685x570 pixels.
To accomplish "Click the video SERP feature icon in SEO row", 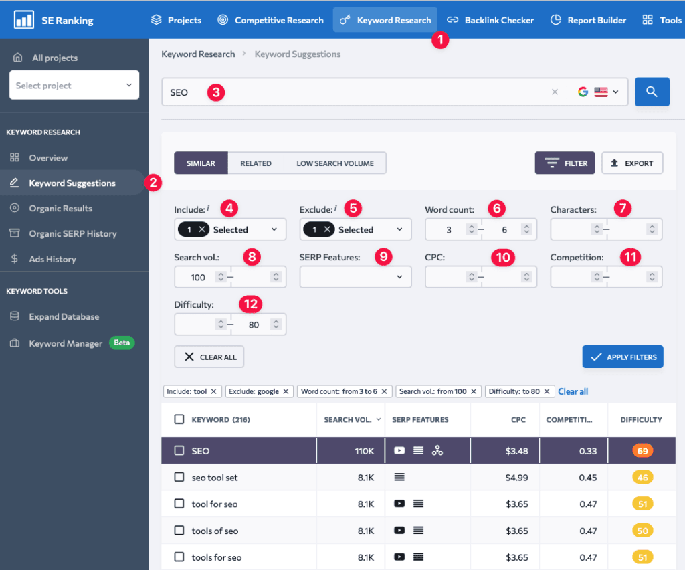I will 399,451.
